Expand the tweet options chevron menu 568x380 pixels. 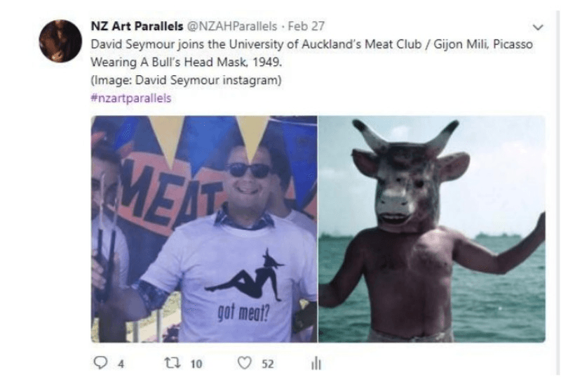[x=538, y=27]
